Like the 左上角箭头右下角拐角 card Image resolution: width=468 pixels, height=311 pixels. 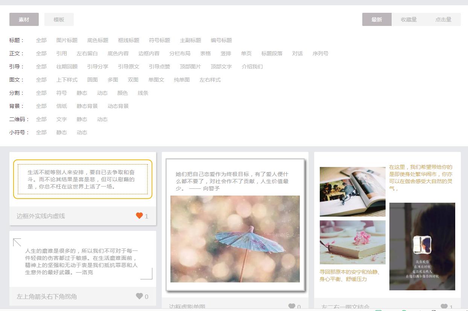[x=139, y=296]
